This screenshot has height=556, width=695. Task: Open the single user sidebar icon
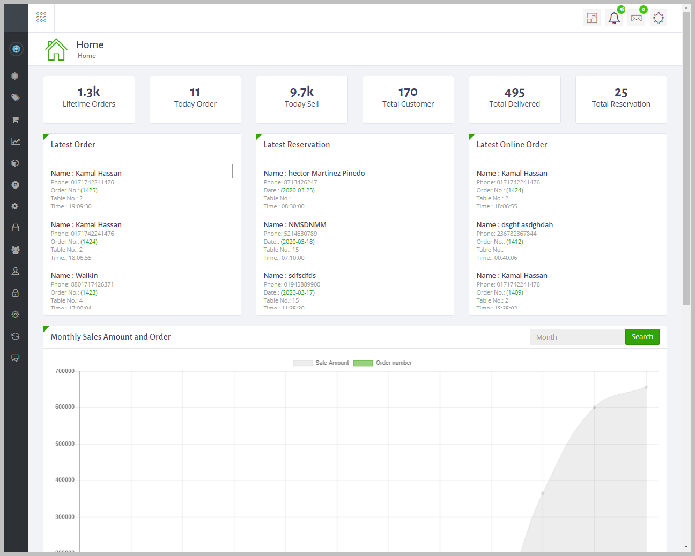tap(16, 271)
